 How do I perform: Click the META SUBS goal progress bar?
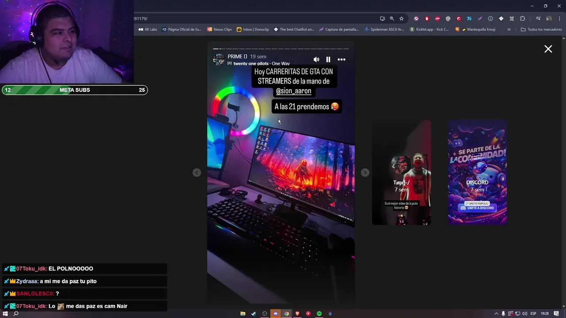(x=75, y=90)
